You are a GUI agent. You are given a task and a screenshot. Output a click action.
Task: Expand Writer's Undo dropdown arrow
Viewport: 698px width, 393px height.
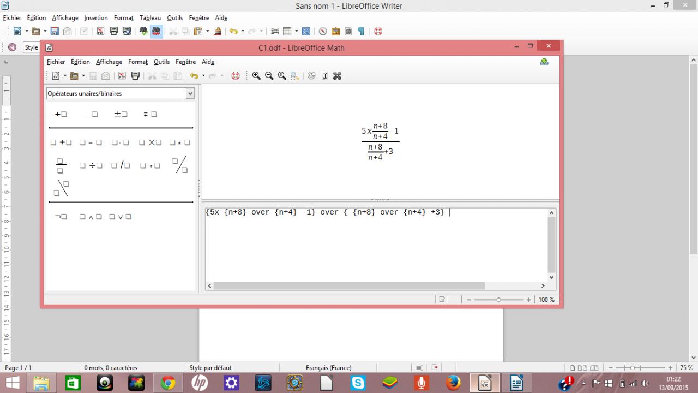tap(243, 32)
